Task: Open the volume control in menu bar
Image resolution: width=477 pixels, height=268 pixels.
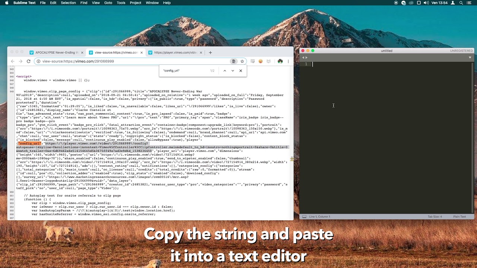Action: [426, 3]
